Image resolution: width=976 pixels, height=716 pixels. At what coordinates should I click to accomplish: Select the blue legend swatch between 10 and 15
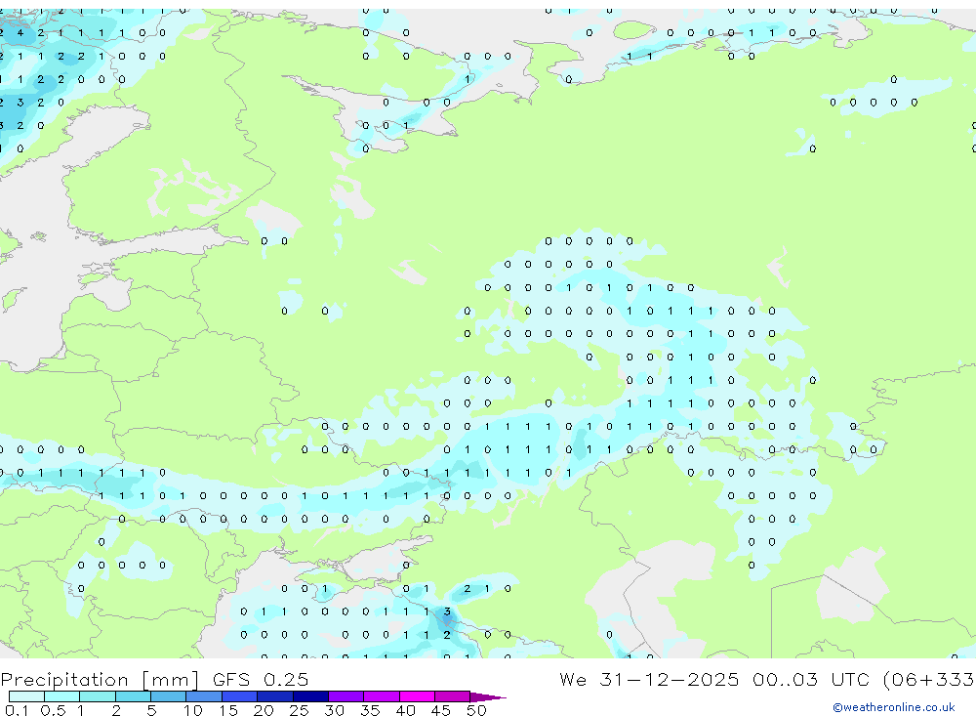204,696
